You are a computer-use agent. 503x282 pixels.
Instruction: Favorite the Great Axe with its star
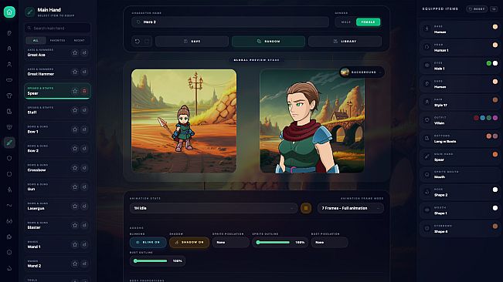point(75,52)
